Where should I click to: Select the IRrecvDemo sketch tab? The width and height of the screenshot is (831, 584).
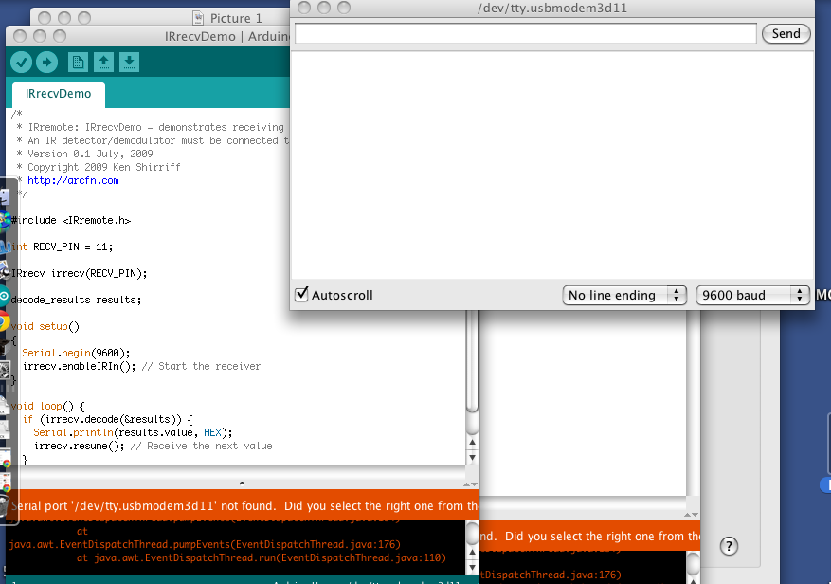pyautogui.click(x=59, y=94)
